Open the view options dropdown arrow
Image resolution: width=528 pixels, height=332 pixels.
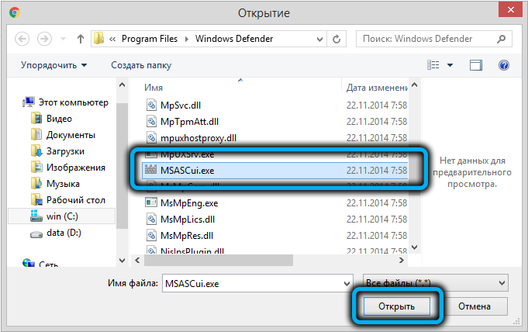(450, 65)
